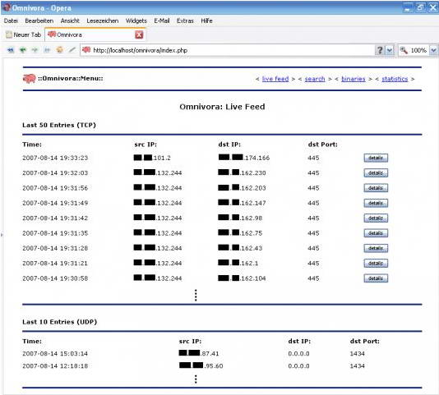
Task: Open the Lesezeichen menu
Action: 103,21
